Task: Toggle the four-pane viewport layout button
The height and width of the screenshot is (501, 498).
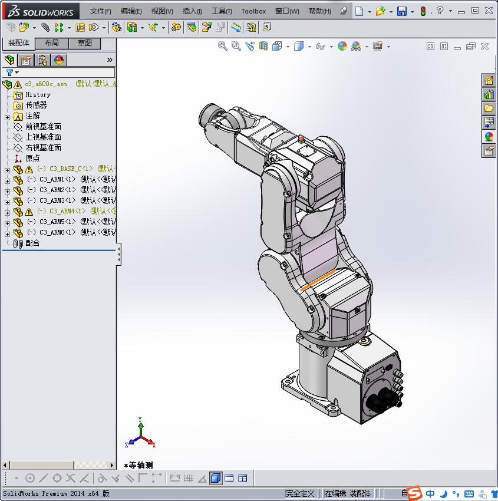Action: pyautogui.click(x=243, y=478)
